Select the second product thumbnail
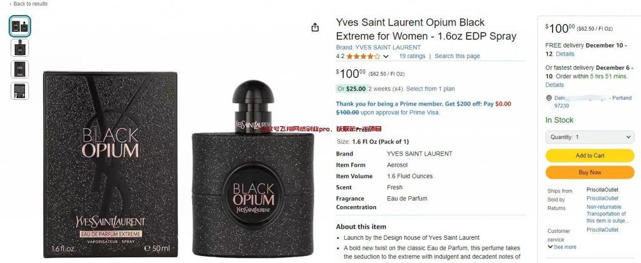Image resolution: width=641 pixels, height=263 pixels. (x=19, y=47)
